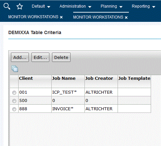
Task: Switch to the first Monitor Workstations tab
Action: [33, 17]
